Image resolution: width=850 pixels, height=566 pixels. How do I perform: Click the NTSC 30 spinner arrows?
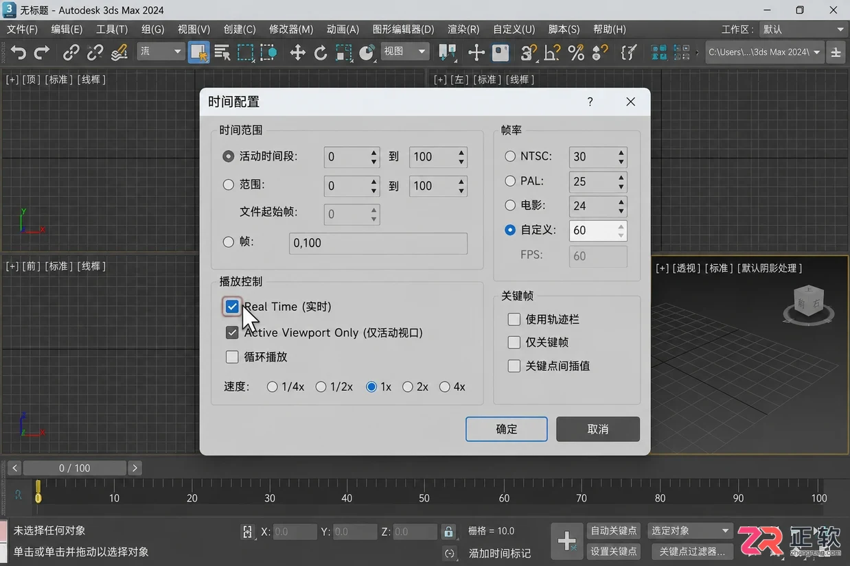coord(621,157)
